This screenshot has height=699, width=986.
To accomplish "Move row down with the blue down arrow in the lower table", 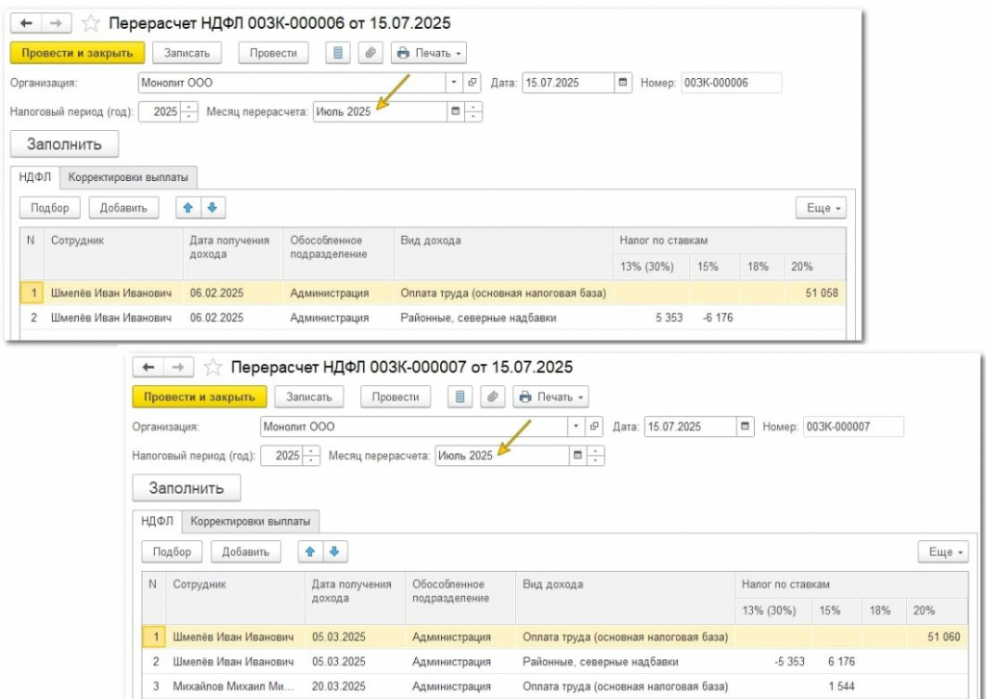I will coord(334,552).
